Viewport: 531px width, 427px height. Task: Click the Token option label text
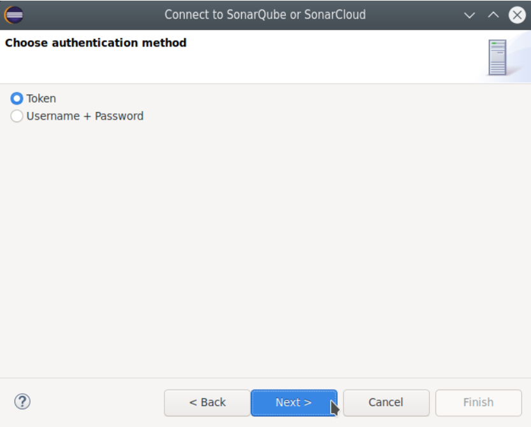point(41,99)
